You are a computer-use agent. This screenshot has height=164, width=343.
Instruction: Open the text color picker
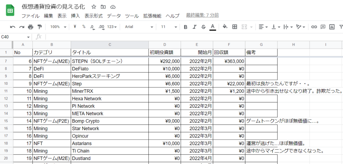tap(212, 27)
